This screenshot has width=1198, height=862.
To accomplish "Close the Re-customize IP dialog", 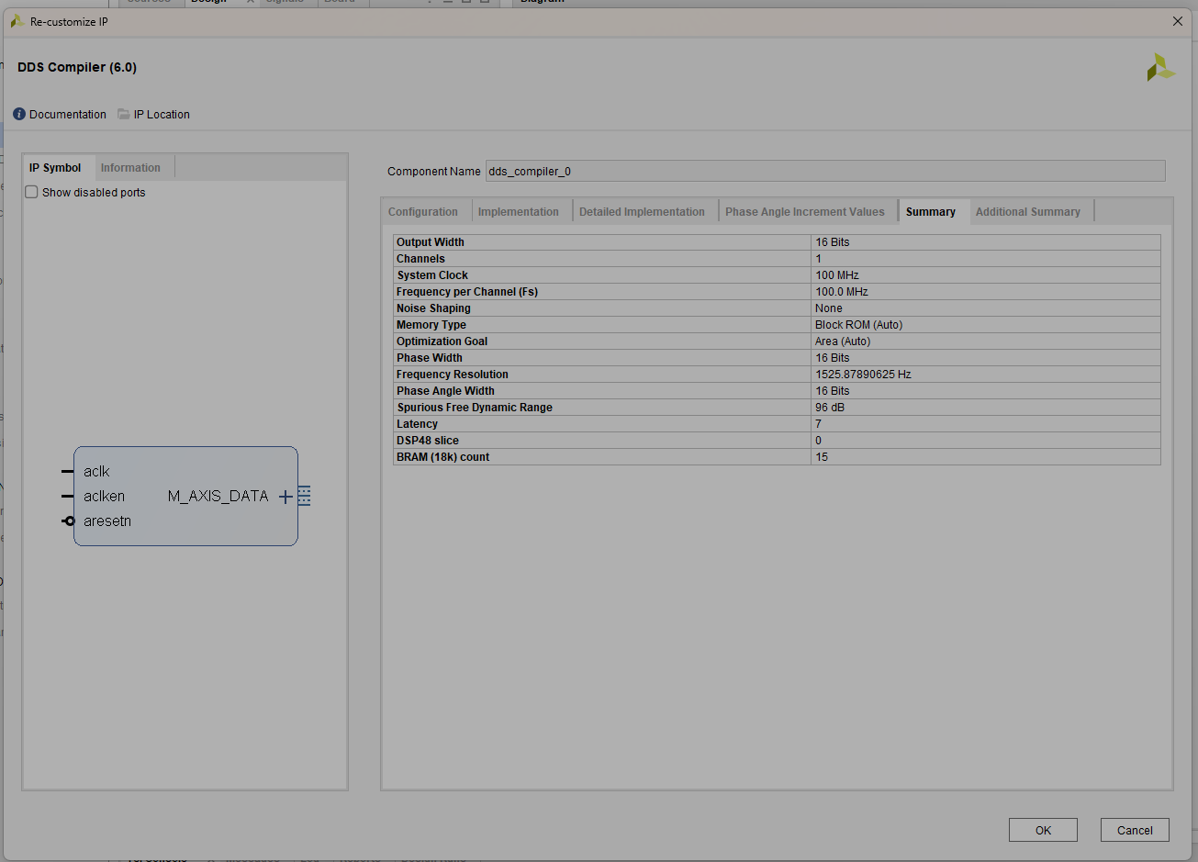I will pos(1178,21).
